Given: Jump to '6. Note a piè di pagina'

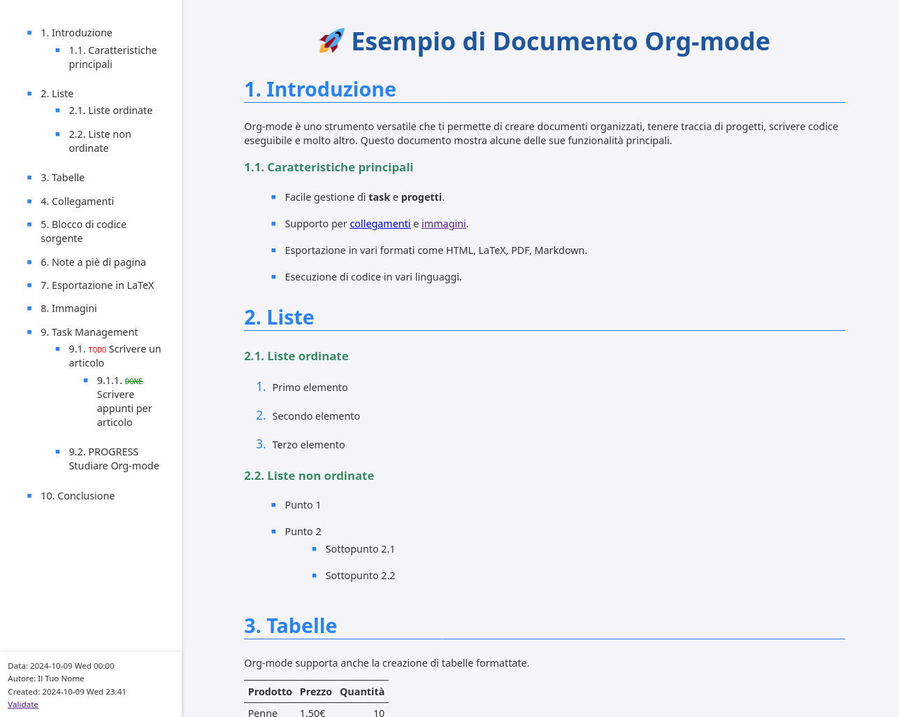Looking at the screenshot, I should pyautogui.click(x=93, y=262).
